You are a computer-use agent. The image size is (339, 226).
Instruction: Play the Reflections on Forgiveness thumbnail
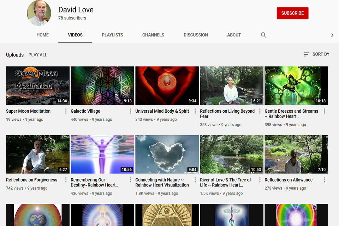coord(38,154)
